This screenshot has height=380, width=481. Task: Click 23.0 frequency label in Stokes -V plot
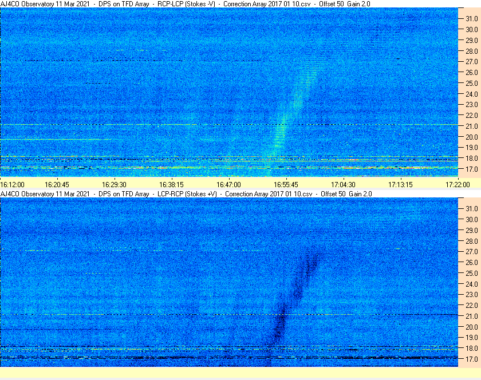(x=472, y=105)
